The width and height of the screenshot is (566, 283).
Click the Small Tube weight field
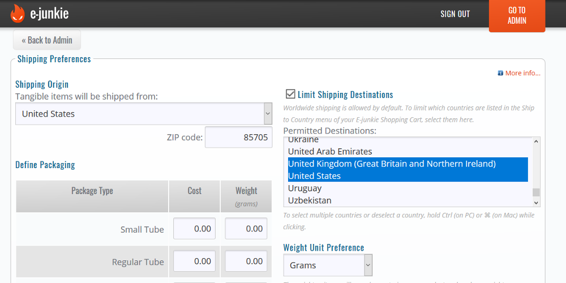pos(246,229)
